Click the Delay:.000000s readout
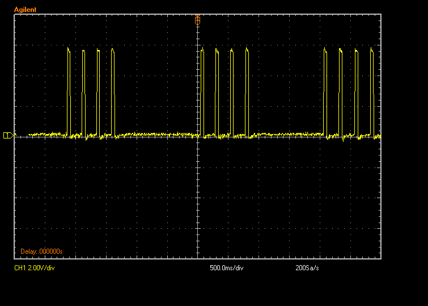This screenshot has height=306, width=428. click(x=41, y=251)
